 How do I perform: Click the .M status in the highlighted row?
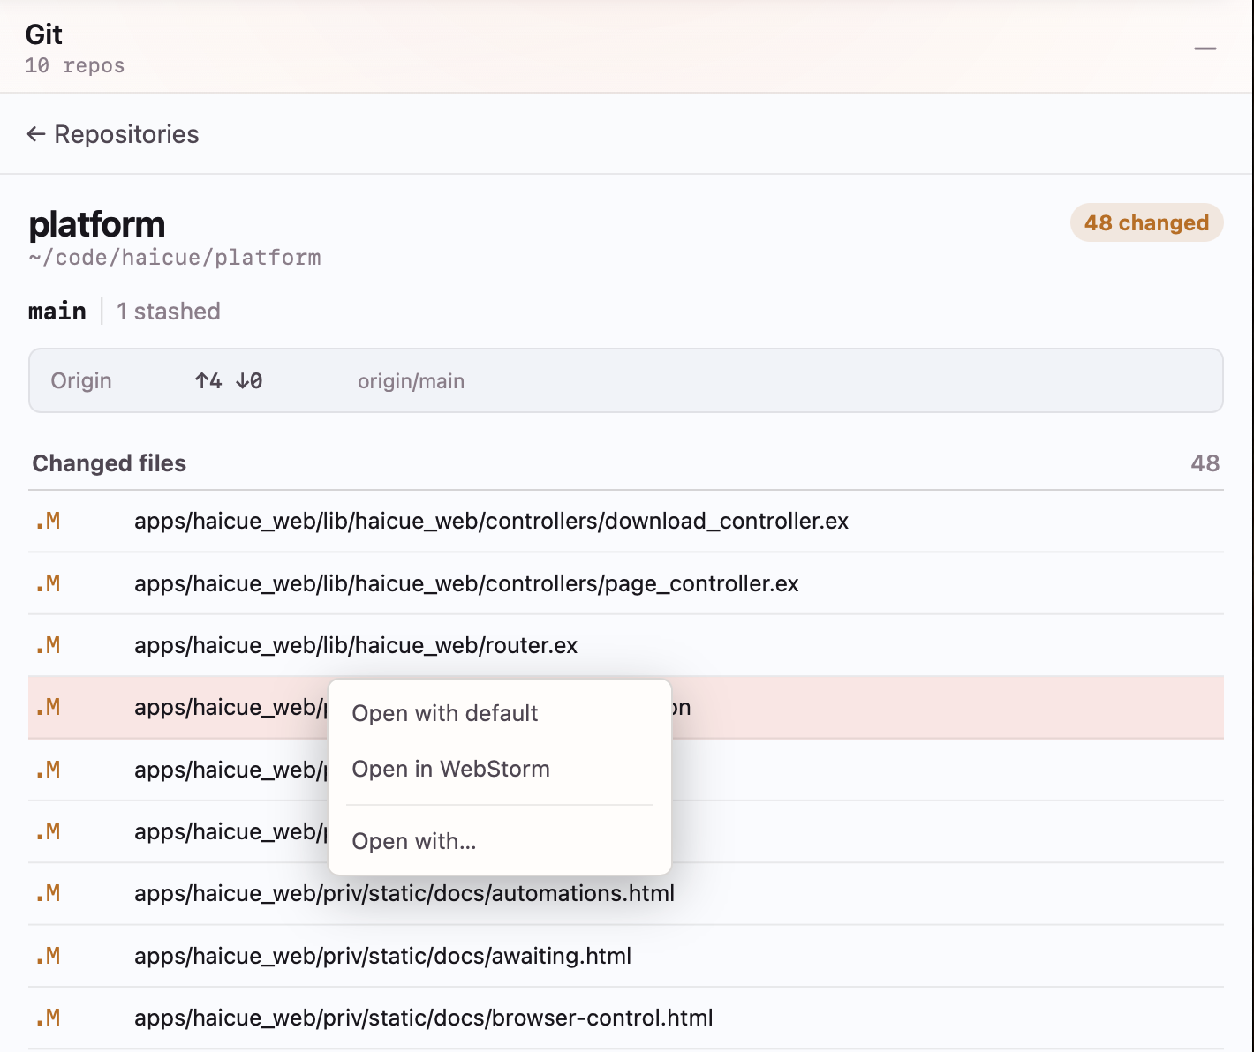coord(48,707)
